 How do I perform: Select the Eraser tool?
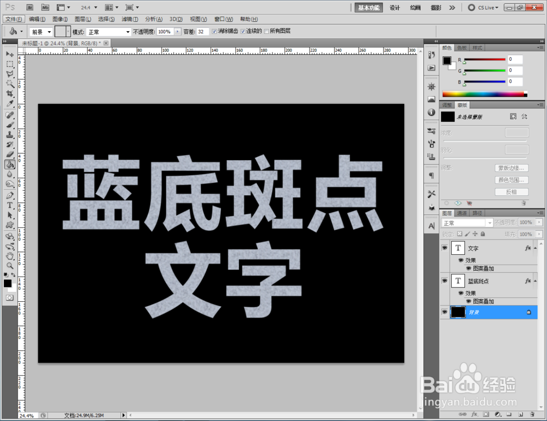[x=10, y=154]
